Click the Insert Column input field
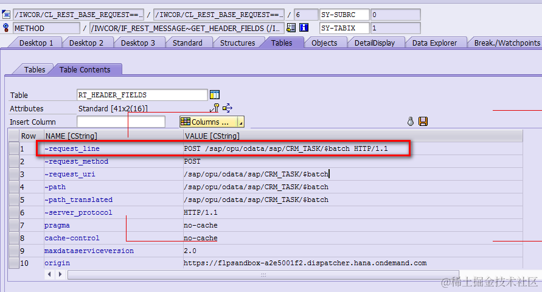Screen dimensions: 542x292 [x=121, y=122]
